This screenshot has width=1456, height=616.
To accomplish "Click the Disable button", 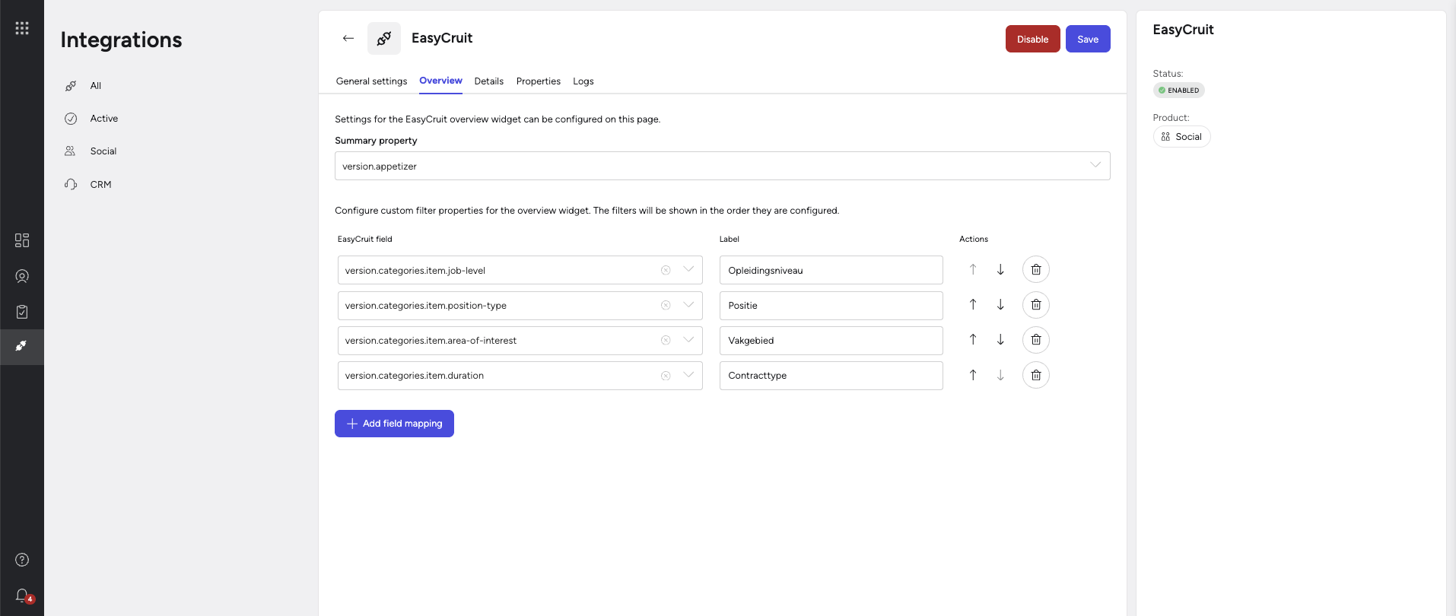I will [1033, 39].
